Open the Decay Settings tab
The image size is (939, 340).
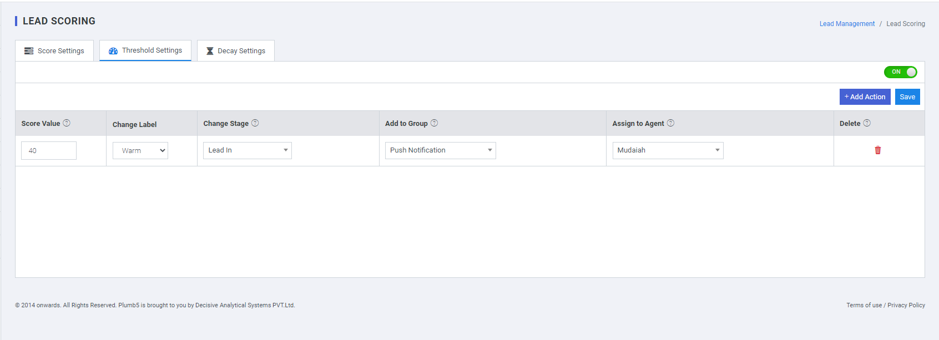236,50
